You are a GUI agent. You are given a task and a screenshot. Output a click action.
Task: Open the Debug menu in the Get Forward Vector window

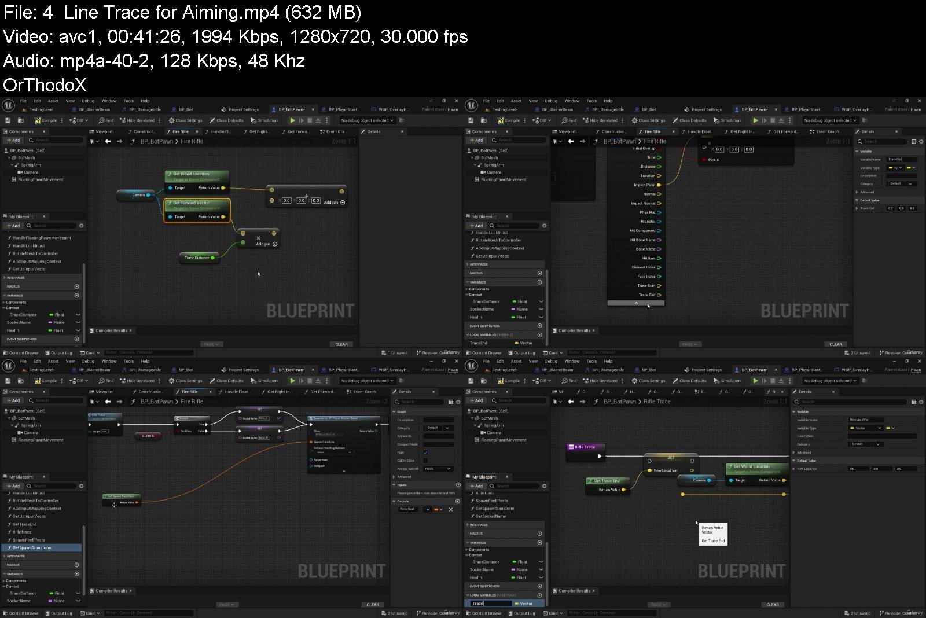pos(88,101)
